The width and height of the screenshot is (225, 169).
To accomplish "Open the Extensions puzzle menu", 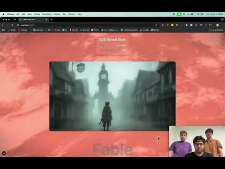I will pos(210,25).
